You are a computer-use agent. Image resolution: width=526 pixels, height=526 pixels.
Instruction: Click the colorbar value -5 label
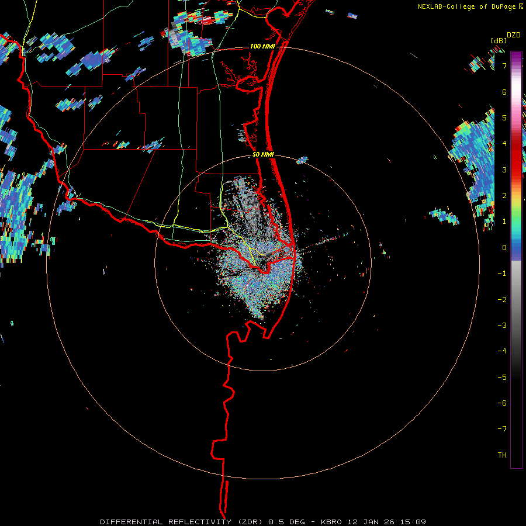click(x=502, y=378)
